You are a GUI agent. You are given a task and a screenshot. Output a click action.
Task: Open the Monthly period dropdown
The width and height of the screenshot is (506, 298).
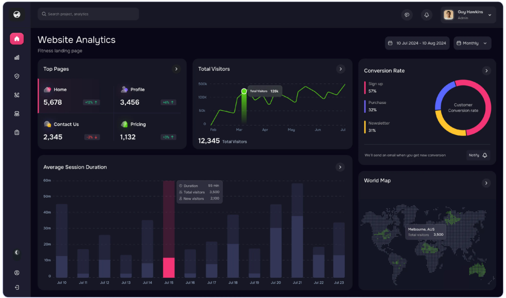point(472,43)
